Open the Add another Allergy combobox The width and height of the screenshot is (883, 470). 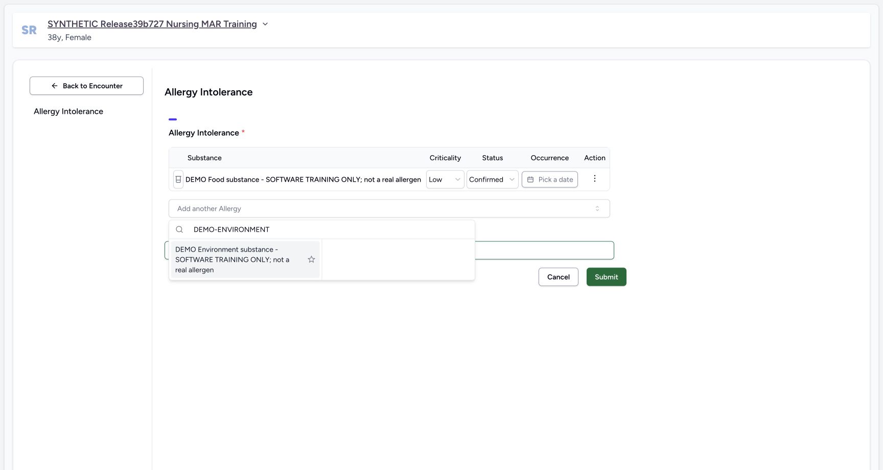click(389, 208)
